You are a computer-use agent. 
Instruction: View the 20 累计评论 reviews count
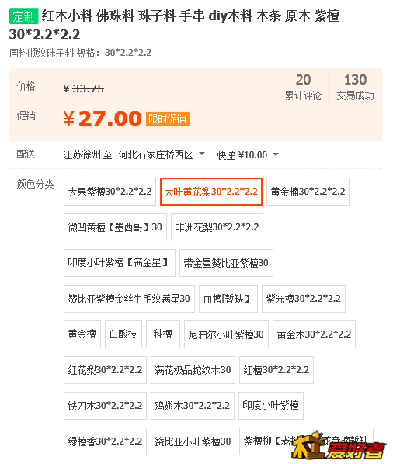(303, 88)
